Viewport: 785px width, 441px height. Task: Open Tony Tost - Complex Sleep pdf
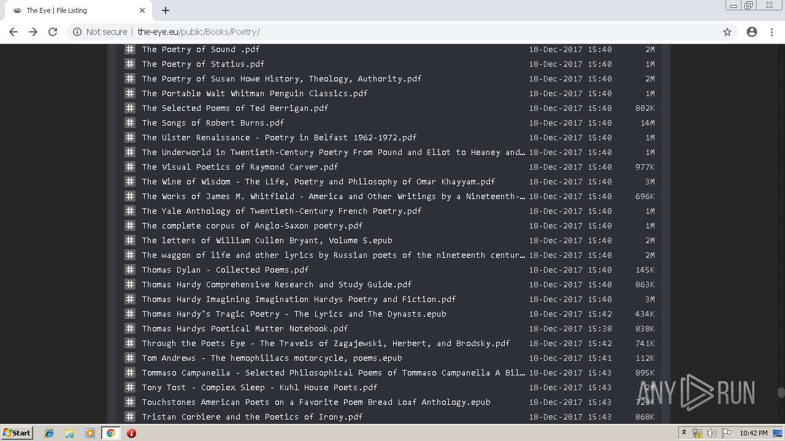[x=259, y=387]
